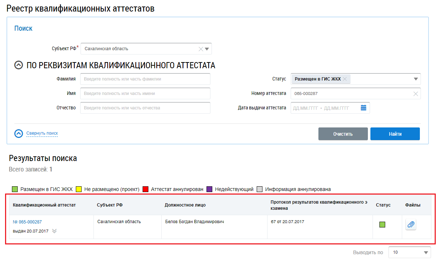Click the Фамилия input field
439x265 pixels.
(x=145, y=79)
